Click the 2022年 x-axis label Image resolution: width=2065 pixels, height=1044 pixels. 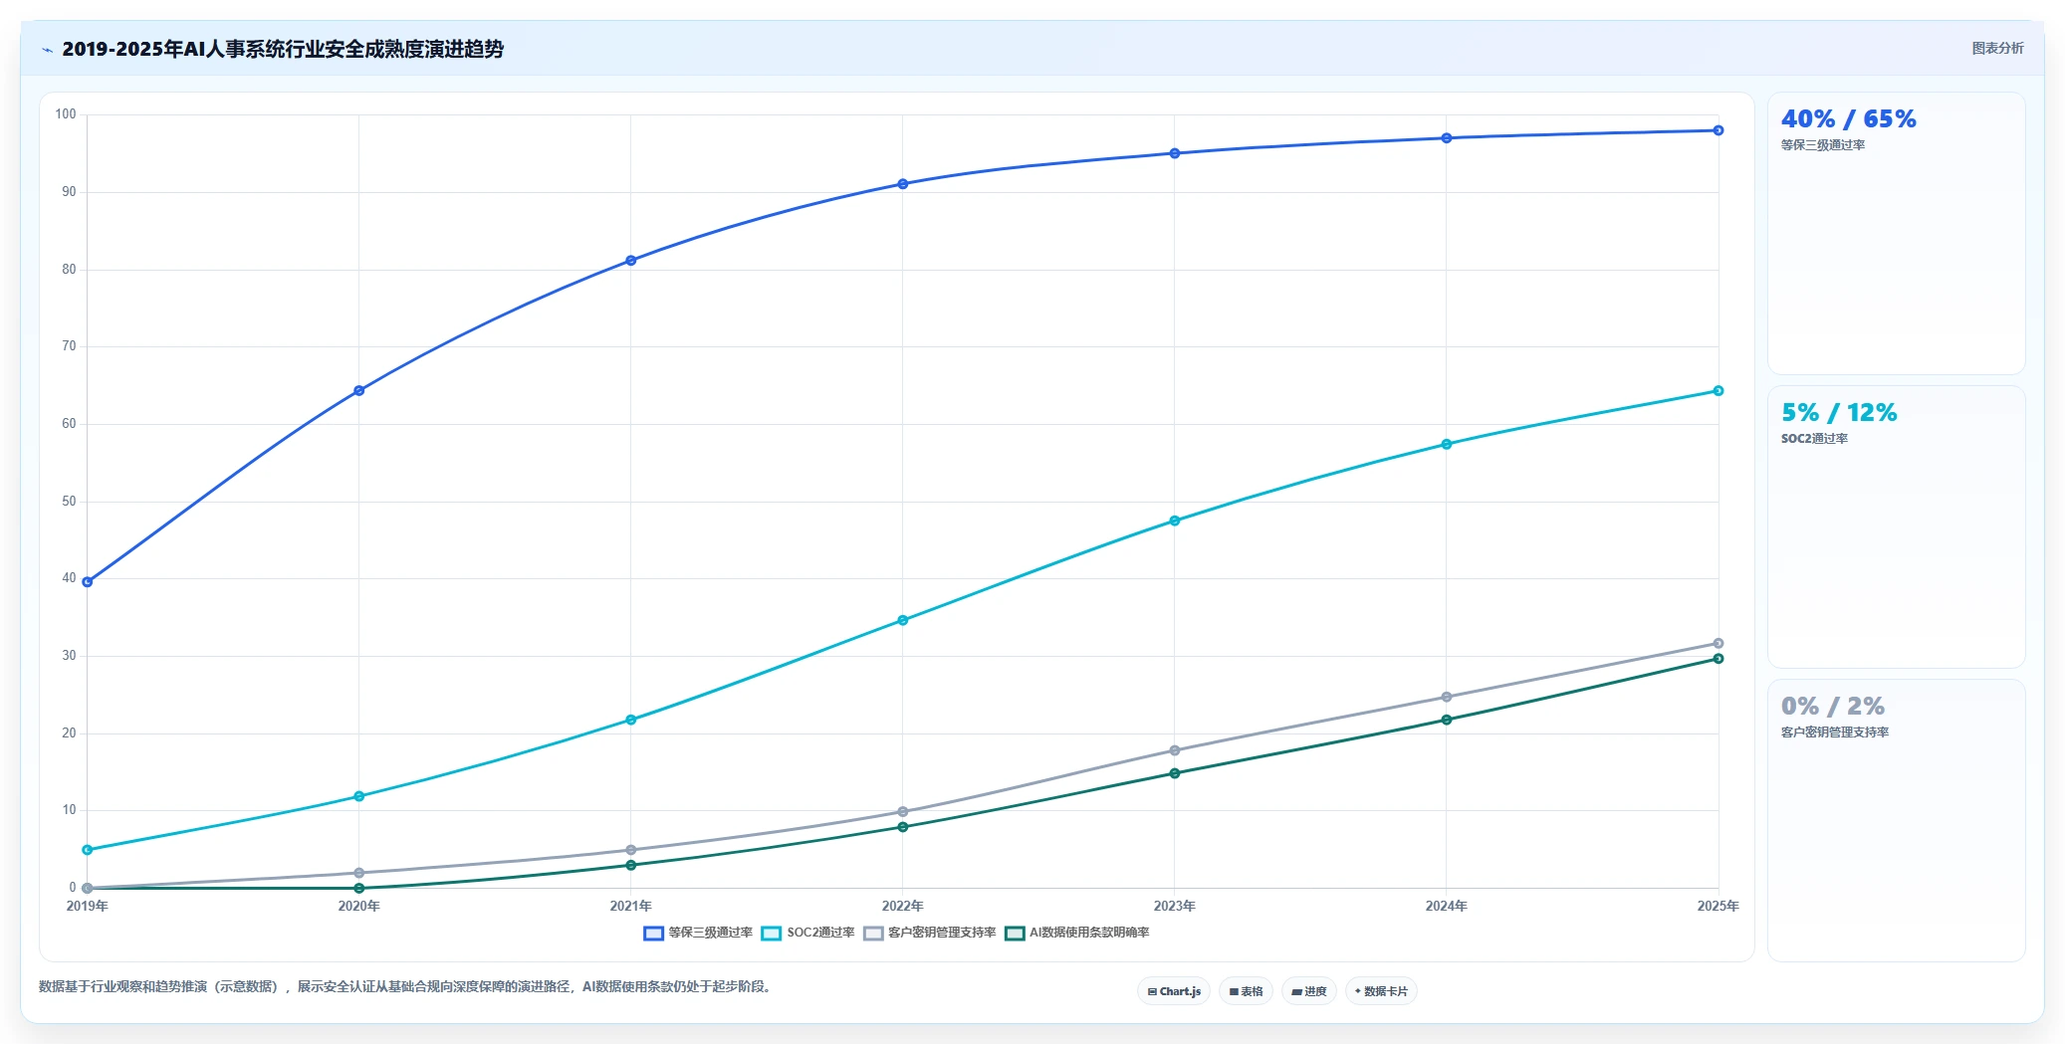(x=903, y=906)
